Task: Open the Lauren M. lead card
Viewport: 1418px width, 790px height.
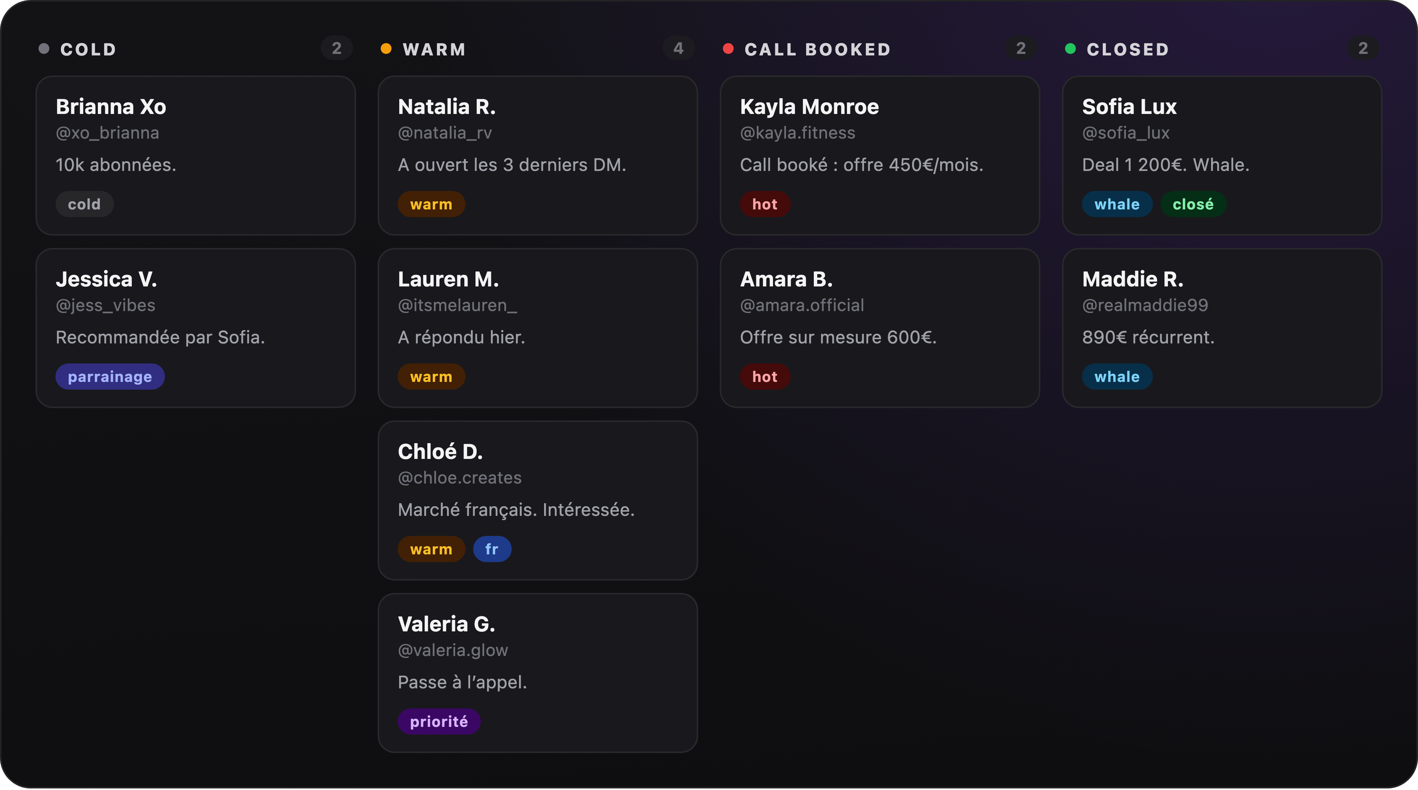Action: tap(538, 328)
